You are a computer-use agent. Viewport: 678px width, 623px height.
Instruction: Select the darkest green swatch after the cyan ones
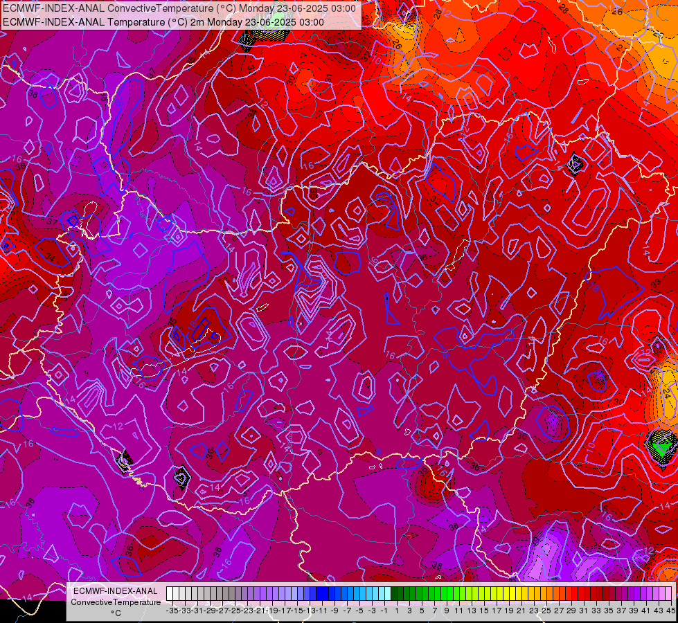pos(394,594)
